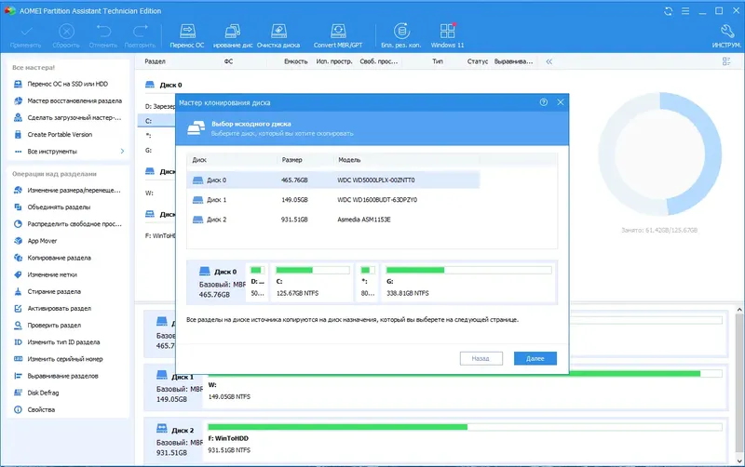Screen dimensions: 745x467
Task: Select the C: row in main partition list
Action: click(156, 121)
